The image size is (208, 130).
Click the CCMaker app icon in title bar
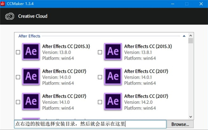tap(2, 4)
